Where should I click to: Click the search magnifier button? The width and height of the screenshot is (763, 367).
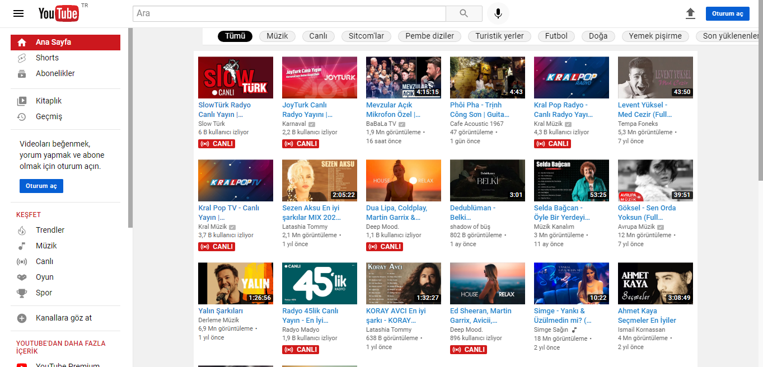(464, 13)
